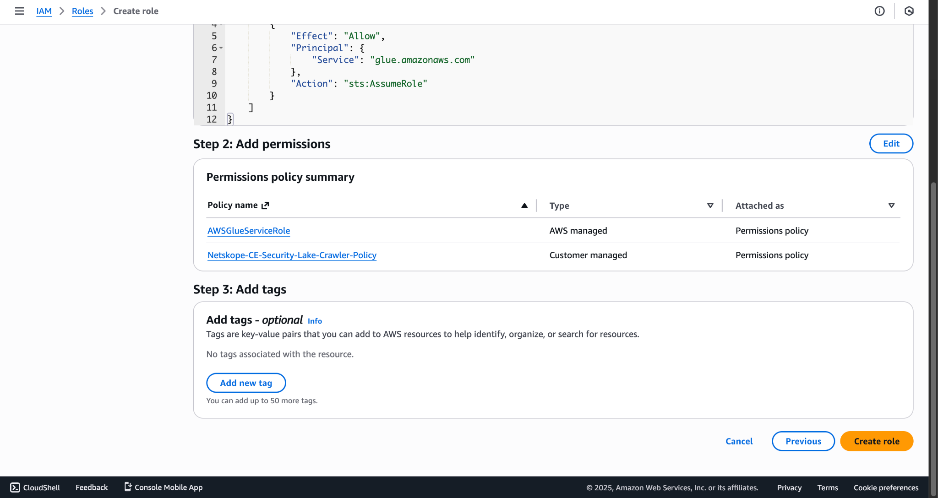Open the AWSGlueServiceRole policy link
This screenshot has width=938, height=498.
249,231
